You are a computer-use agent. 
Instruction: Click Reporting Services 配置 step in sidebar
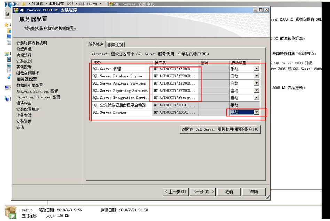[x=38, y=97]
